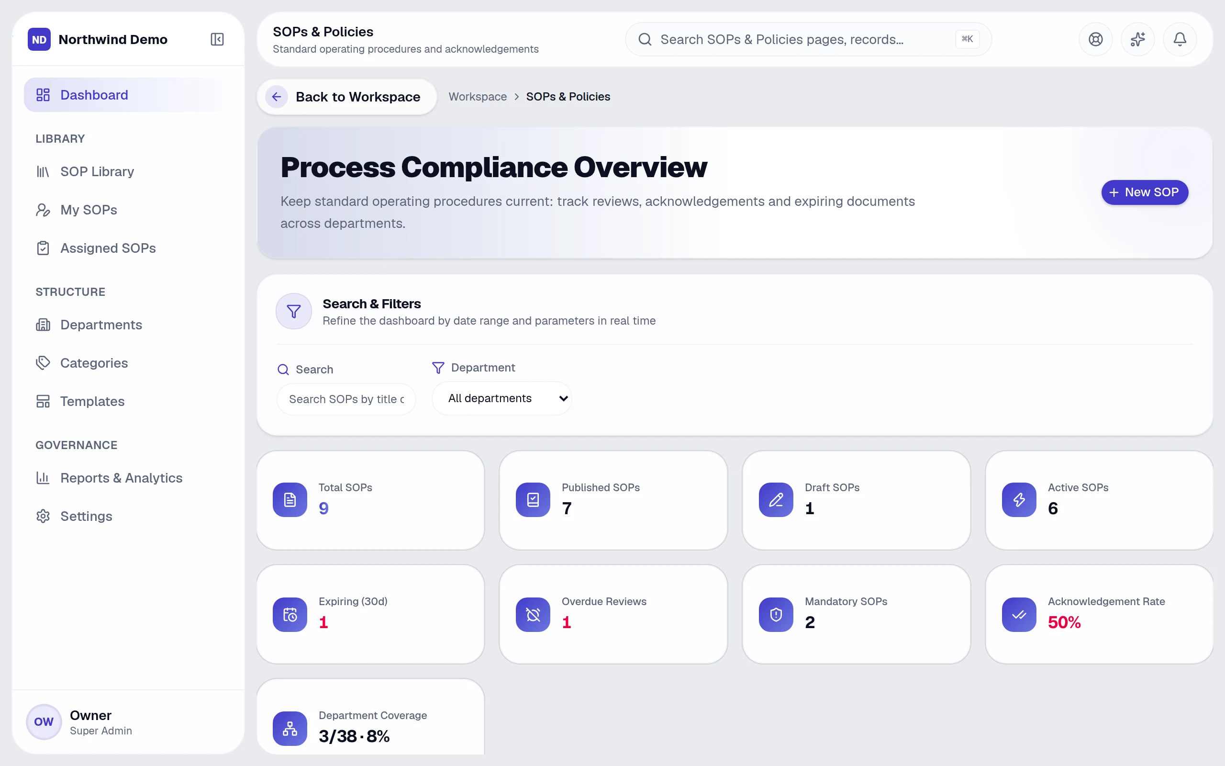This screenshot has width=1225, height=766.
Task: Click the Overdue Reviews alarm icon
Action: [x=533, y=614]
